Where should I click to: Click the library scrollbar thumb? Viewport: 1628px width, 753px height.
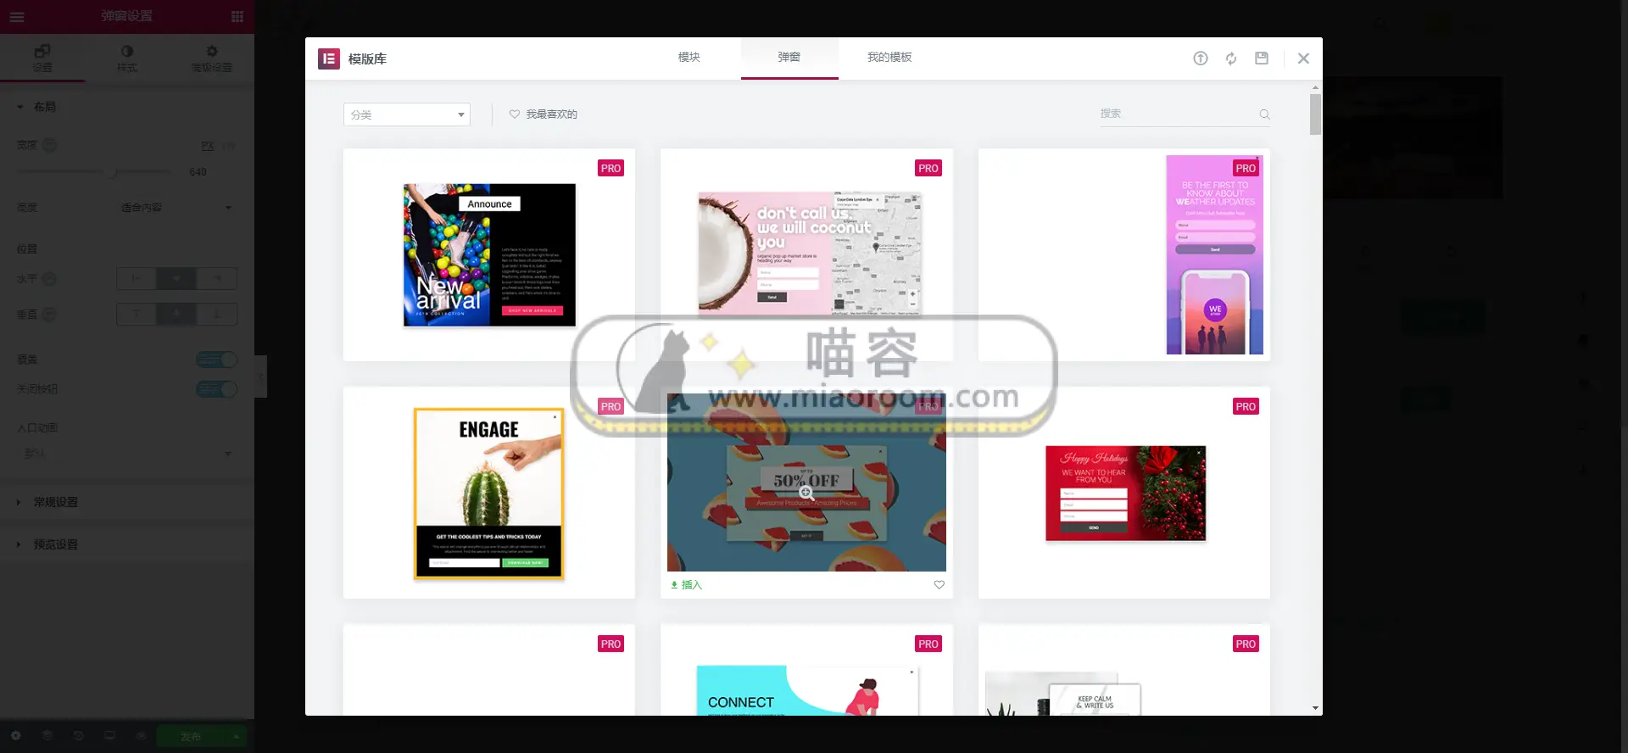[x=1315, y=114]
